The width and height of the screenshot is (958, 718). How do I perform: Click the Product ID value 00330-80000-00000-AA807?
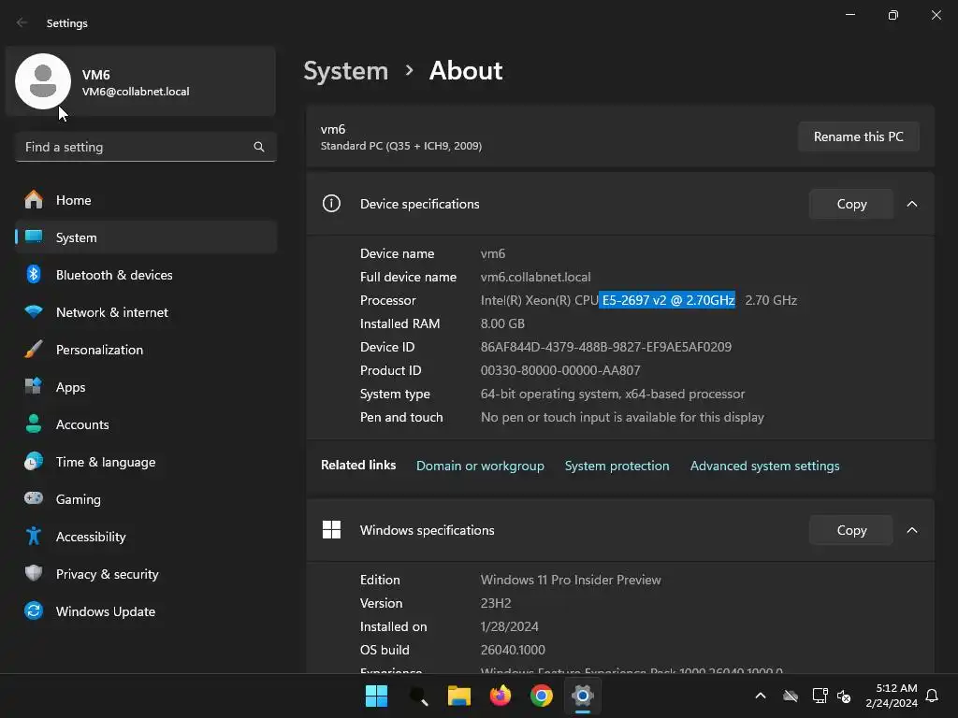pos(560,370)
